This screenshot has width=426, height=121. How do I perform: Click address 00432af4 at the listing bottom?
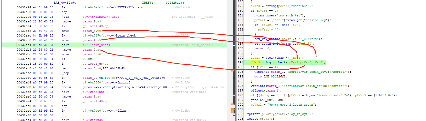click(x=24, y=120)
